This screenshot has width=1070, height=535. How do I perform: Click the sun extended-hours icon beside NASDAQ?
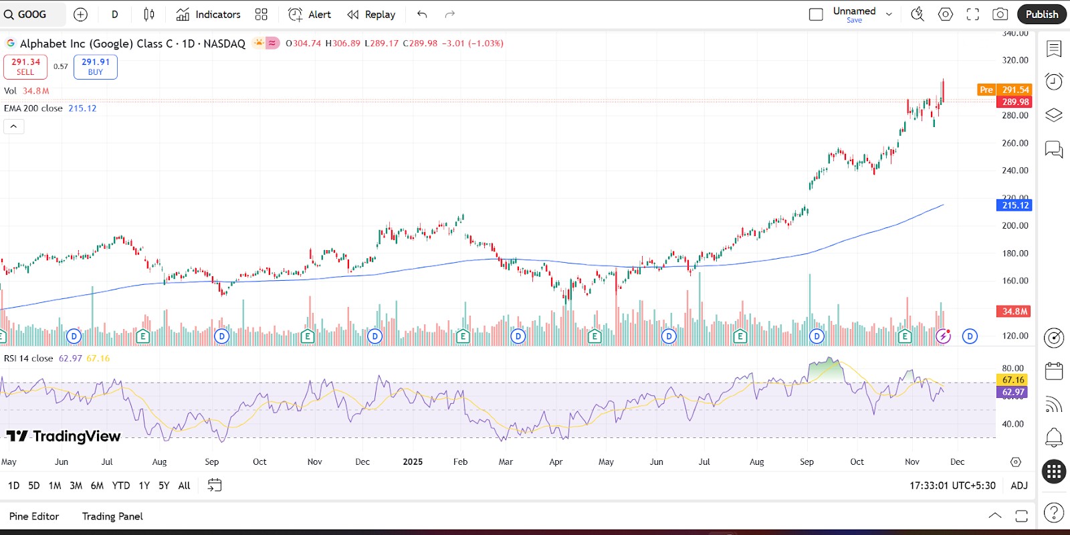click(259, 43)
